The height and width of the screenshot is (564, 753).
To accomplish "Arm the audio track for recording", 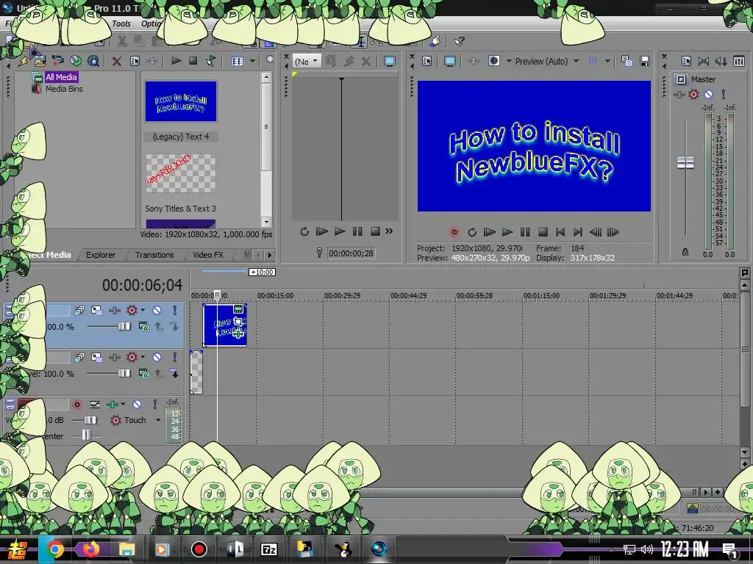I will (76, 405).
